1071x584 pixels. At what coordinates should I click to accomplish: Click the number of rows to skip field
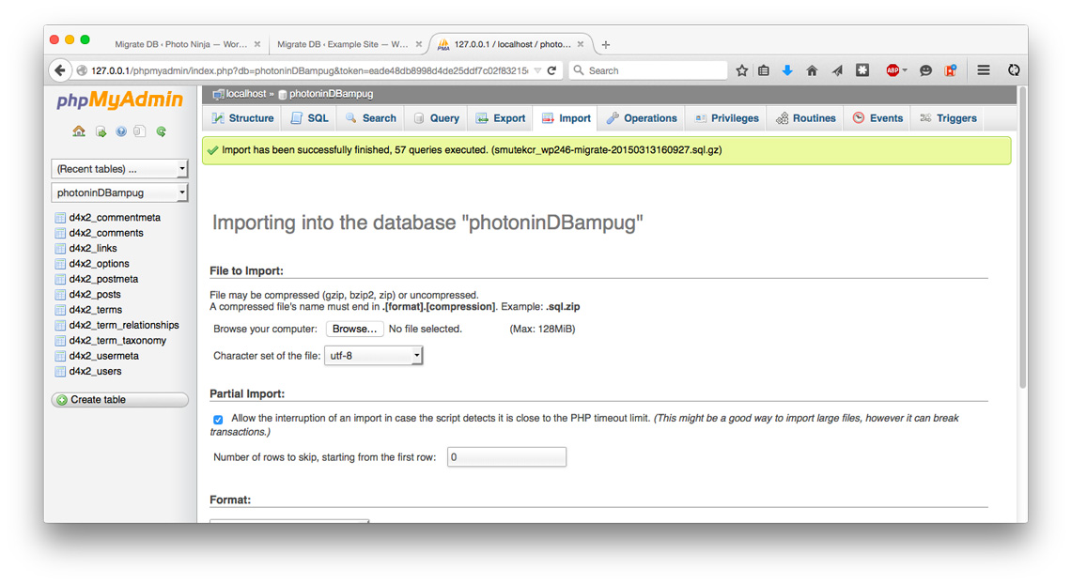point(506,457)
